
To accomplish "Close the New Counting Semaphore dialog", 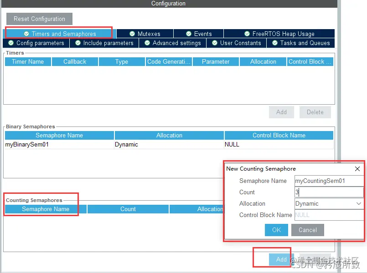I will coord(357,169).
